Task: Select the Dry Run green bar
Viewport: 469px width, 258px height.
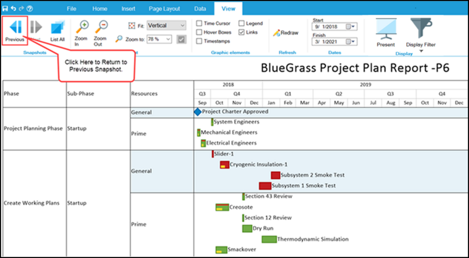Action: coord(247,228)
